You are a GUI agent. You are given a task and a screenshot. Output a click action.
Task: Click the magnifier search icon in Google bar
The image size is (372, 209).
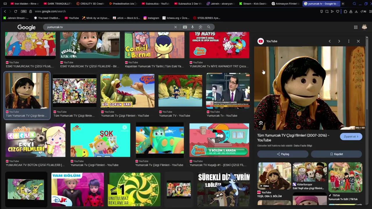(209, 27)
